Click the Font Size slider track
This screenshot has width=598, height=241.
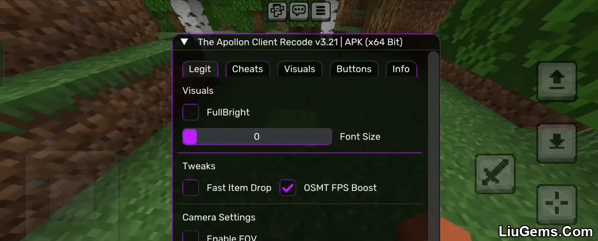[x=257, y=137]
